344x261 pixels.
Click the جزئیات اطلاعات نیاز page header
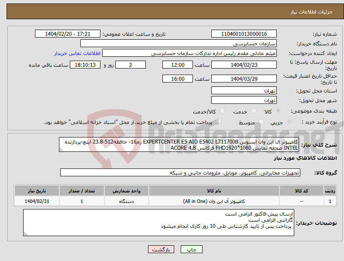(x=311, y=12)
